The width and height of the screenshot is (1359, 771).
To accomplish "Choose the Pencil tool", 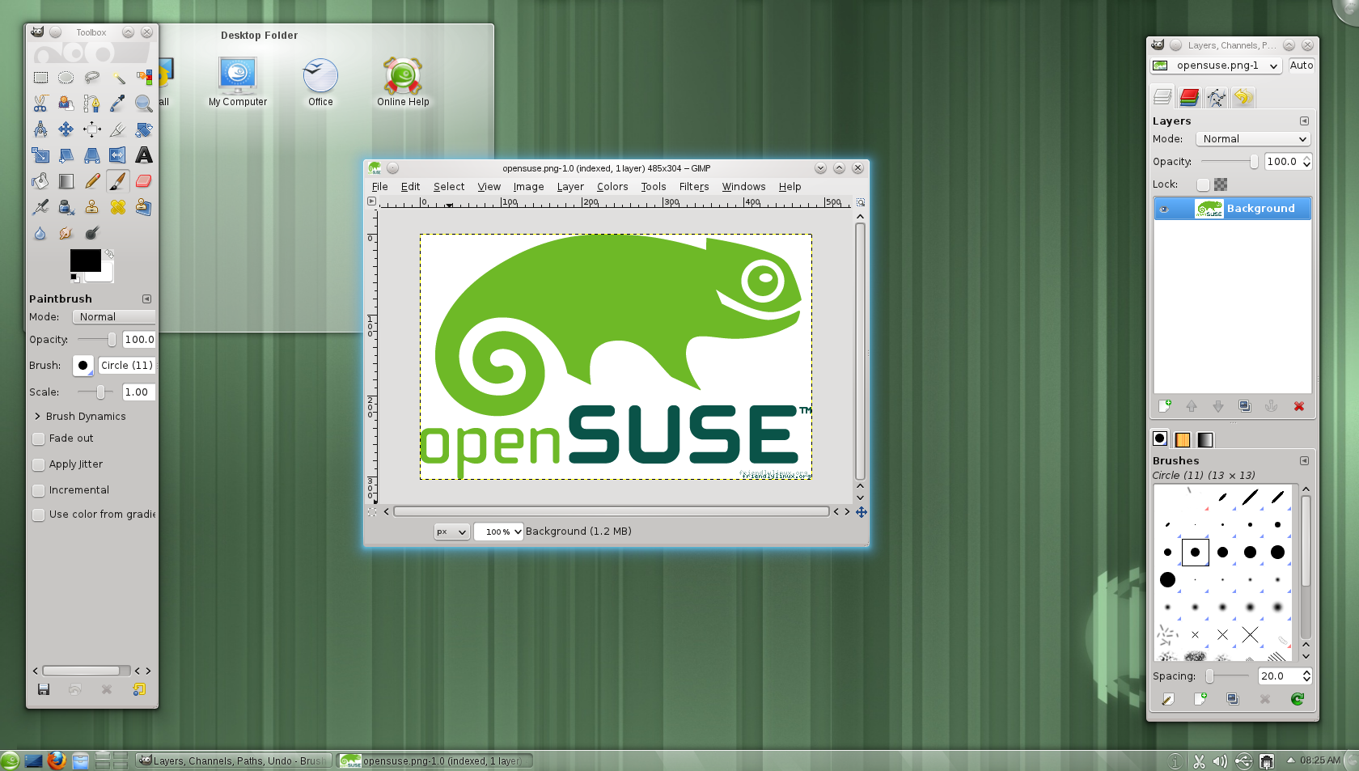I will (x=92, y=181).
